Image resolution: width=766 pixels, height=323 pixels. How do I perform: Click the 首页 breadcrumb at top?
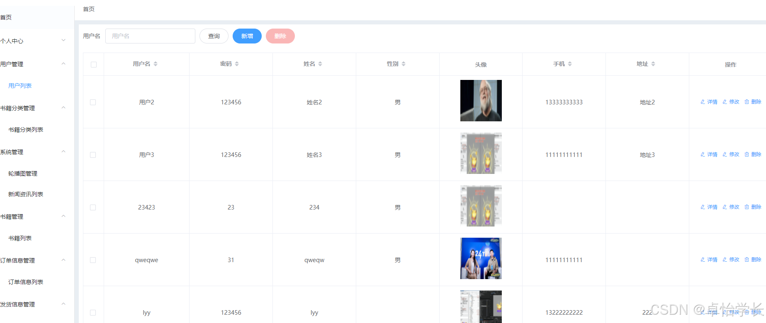pyautogui.click(x=89, y=9)
